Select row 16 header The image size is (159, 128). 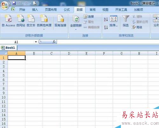click(4, 124)
